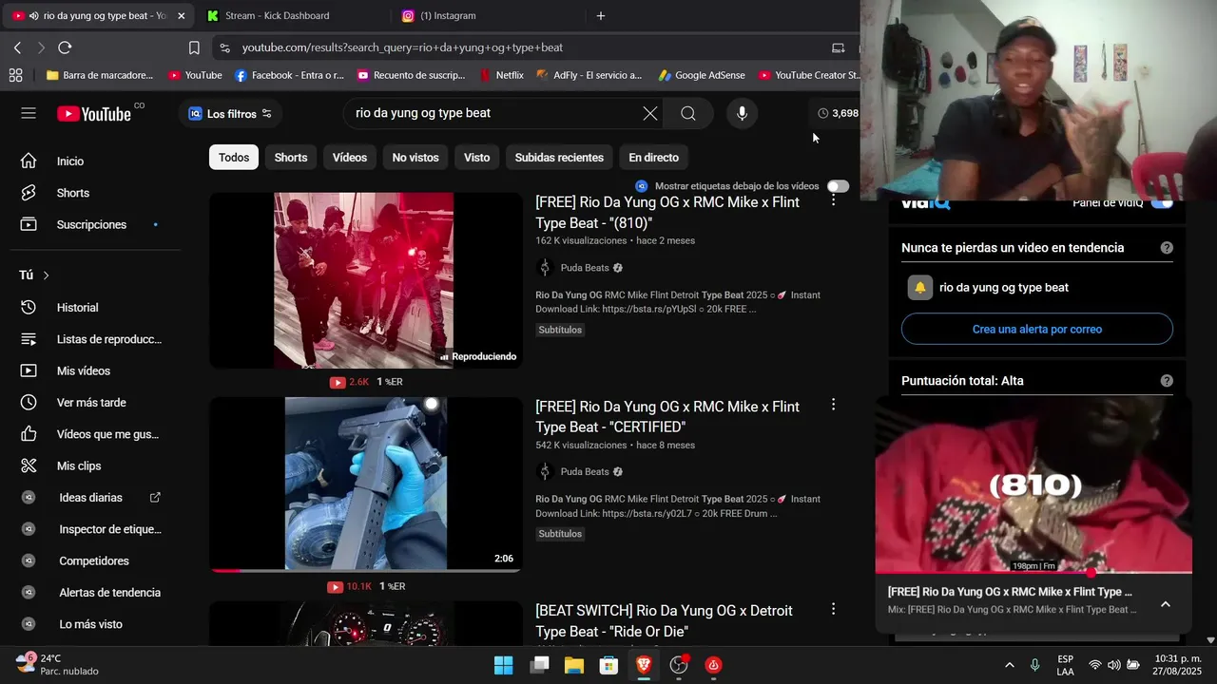Toggle Mostrar etiquetas debajo de los vídeos

pos(838,186)
